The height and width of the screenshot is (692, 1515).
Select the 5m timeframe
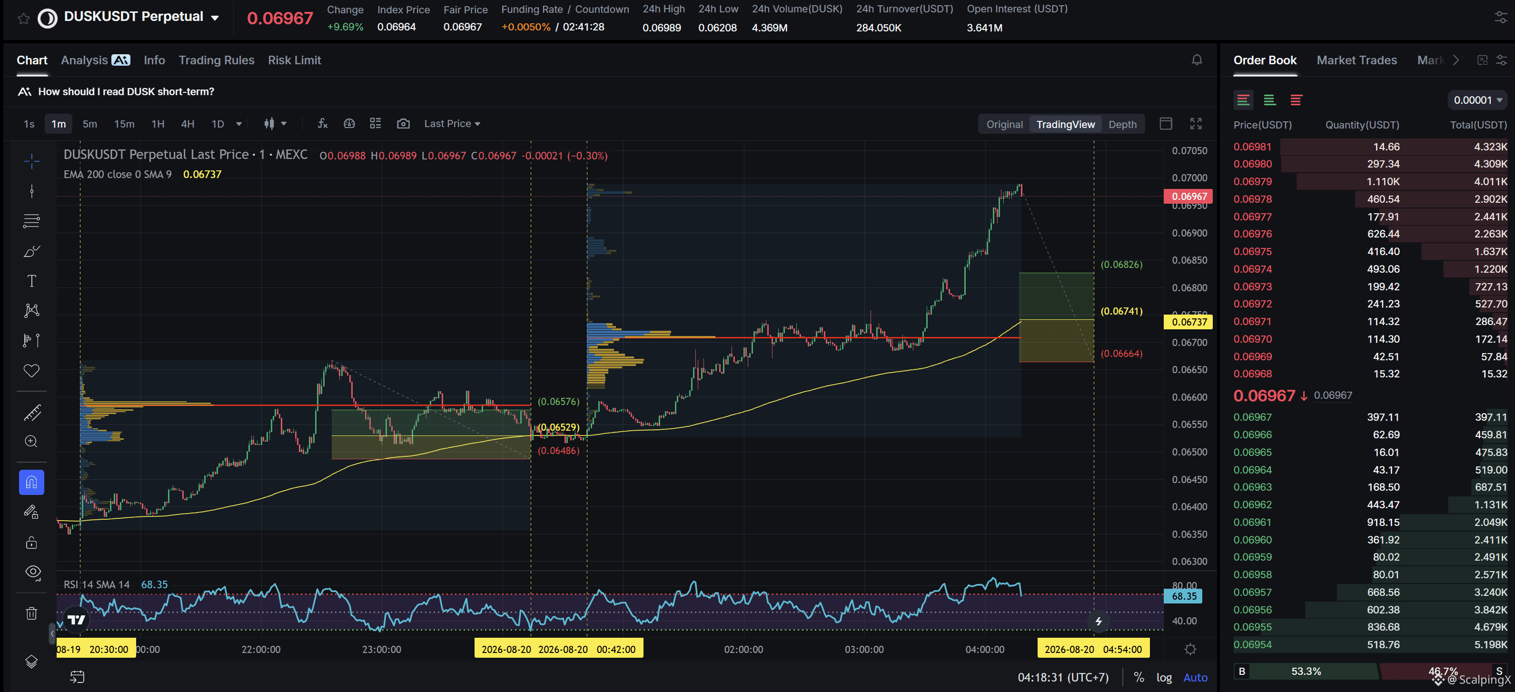(89, 123)
